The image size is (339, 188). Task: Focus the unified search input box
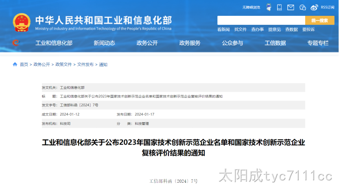point(261,20)
